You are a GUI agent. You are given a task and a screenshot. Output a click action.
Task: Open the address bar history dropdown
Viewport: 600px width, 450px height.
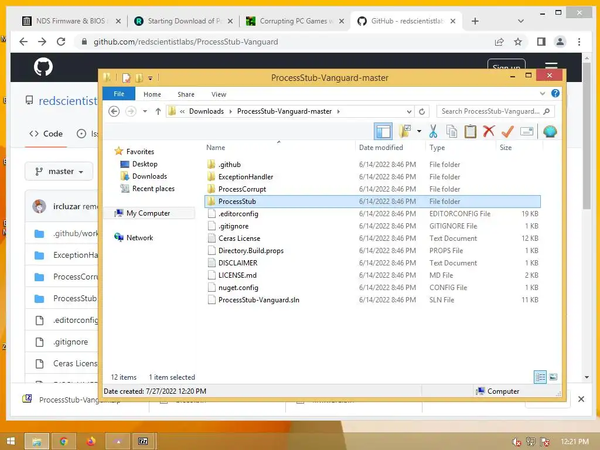pyautogui.click(x=409, y=111)
